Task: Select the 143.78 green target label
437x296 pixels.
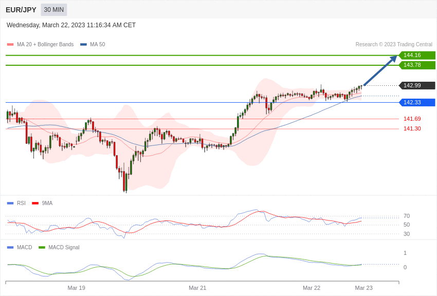Action: pos(417,65)
